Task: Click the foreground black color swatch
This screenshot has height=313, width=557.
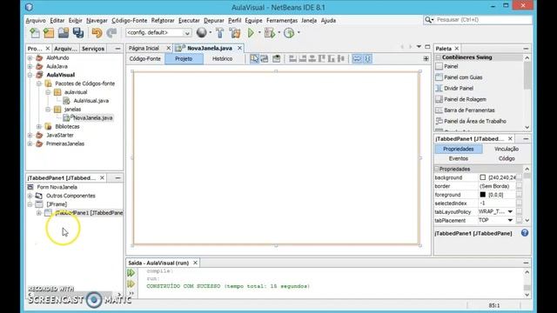Action: [483, 195]
